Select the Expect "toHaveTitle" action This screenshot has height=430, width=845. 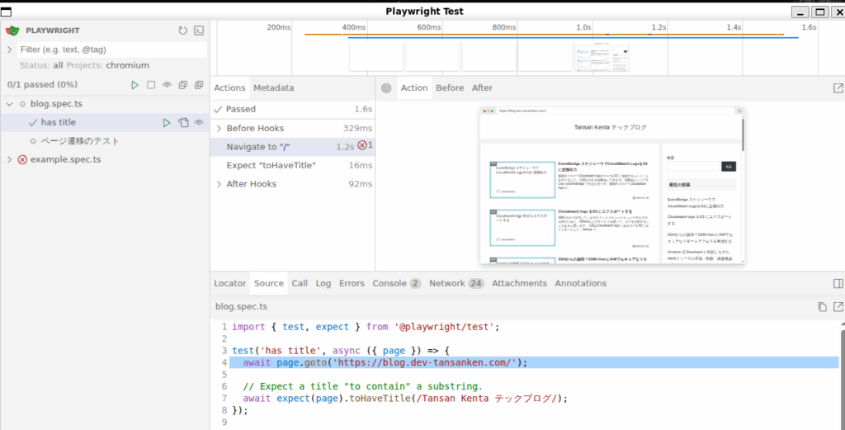pos(271,165)
